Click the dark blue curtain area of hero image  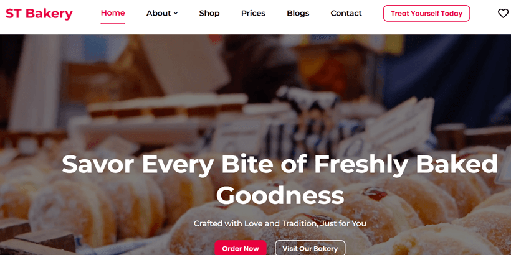453,75
